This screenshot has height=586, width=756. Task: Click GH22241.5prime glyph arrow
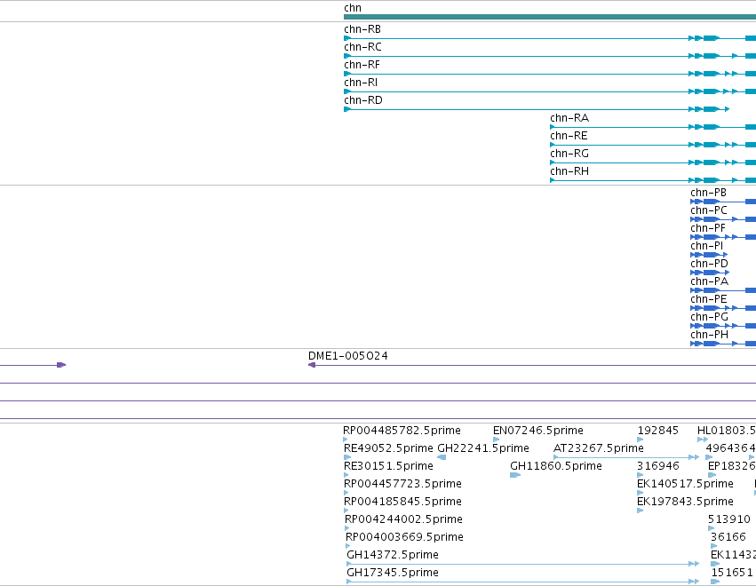[442, 457]
